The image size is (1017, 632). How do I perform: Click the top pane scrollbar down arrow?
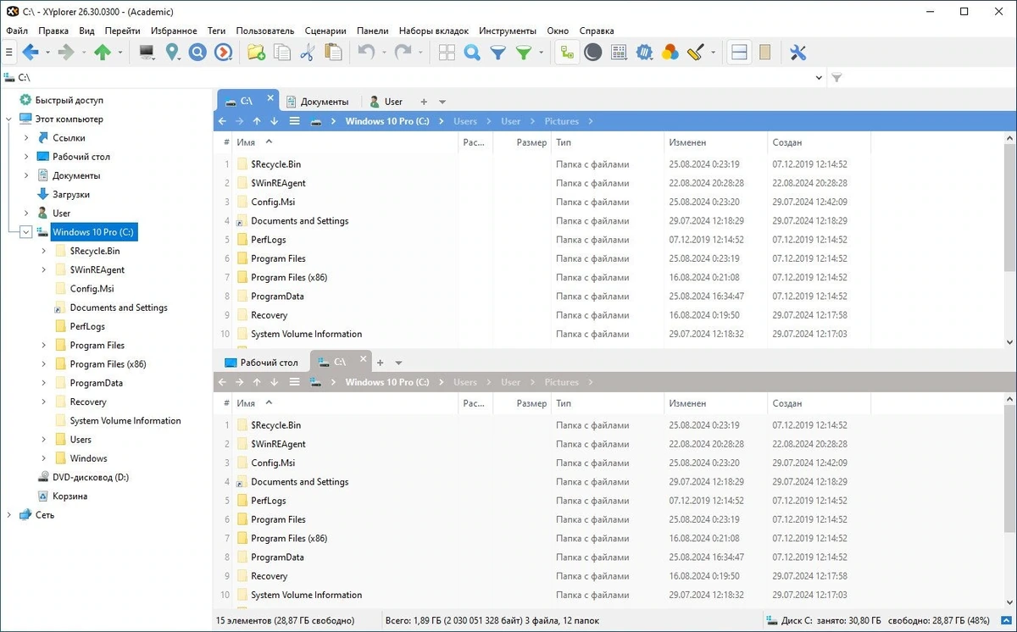point(1009,342)
